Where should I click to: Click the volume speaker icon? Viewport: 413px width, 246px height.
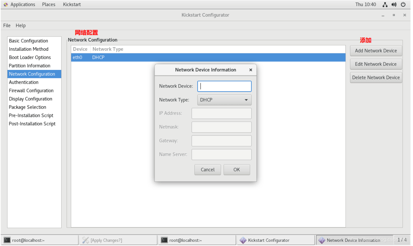point(394,5)
